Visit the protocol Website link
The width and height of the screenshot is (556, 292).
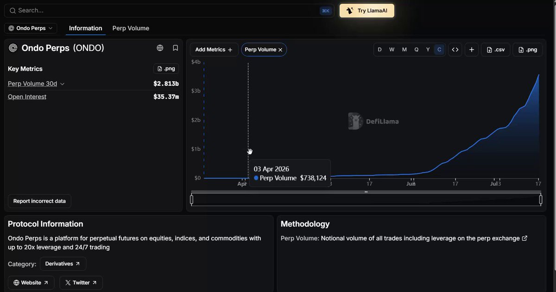tap(31, 283)
